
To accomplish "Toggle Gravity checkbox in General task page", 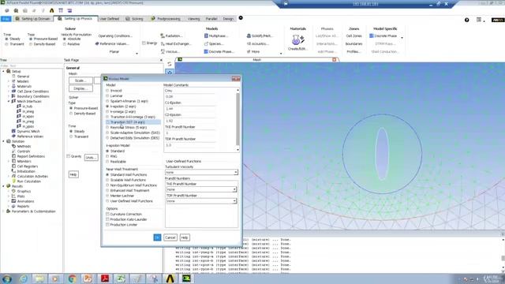I will 68,156.
